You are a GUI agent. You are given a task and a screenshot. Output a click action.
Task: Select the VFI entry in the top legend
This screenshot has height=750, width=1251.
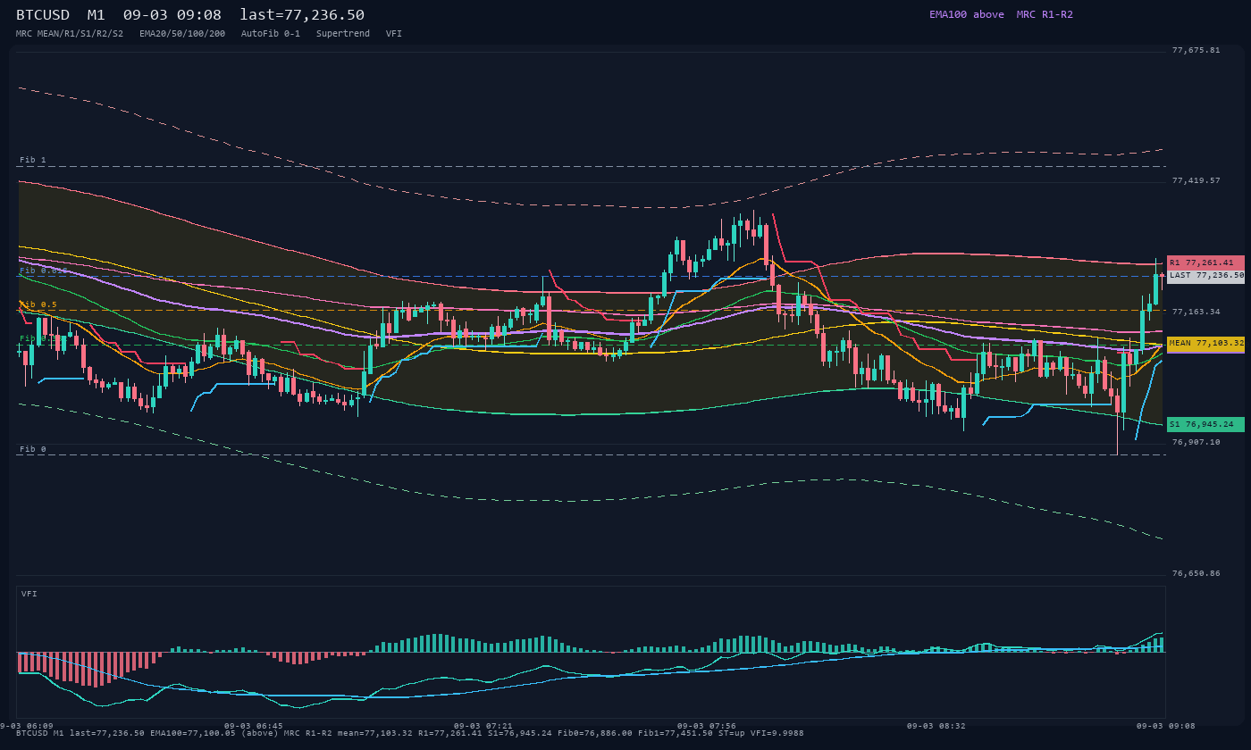pos(394,33)
